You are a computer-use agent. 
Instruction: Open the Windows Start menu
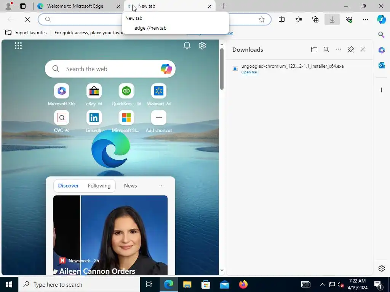tap(9, 284)
